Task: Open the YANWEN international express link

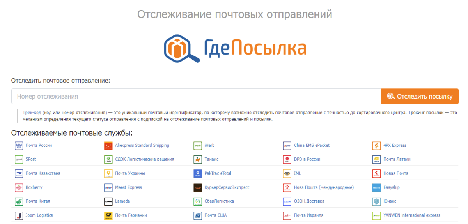Action: point(412,215)
